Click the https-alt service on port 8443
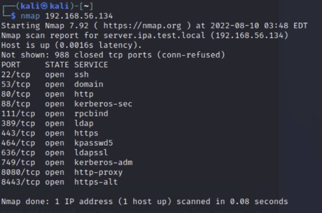322x213 pixels. coord(96,182)
